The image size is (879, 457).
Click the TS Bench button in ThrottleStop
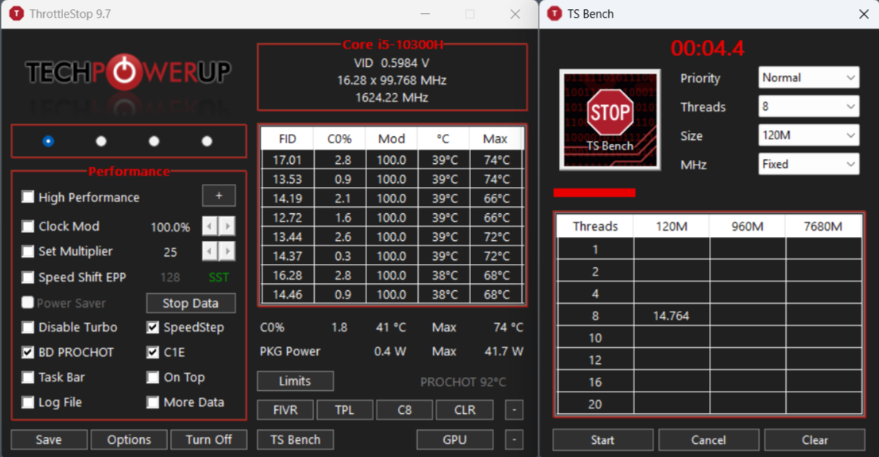coord(296,439)
